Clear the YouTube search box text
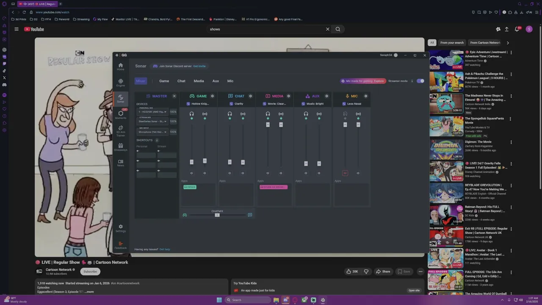 (327, 29)
